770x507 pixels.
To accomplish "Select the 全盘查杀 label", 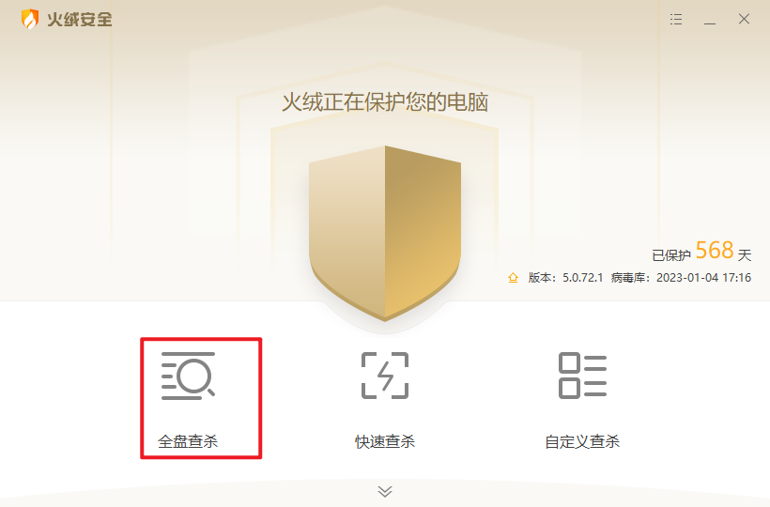I will pyautogui.click(x=188, y=441).
